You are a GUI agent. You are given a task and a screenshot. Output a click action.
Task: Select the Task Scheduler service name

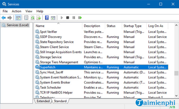(x=50, y=87)
